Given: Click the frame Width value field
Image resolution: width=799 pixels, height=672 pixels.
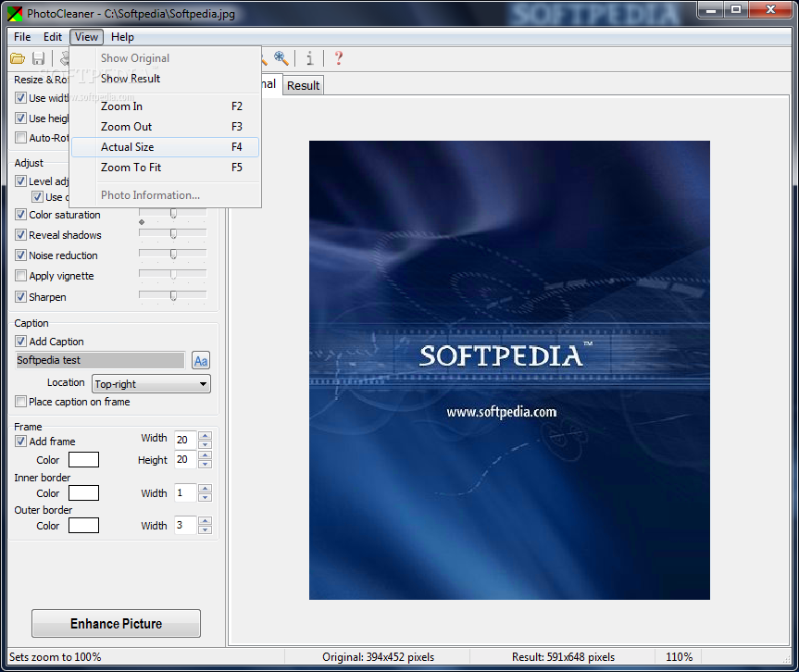Looking at the screenshot, I should (x=186, y=440).
